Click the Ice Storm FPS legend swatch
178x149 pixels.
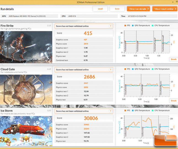125,110
